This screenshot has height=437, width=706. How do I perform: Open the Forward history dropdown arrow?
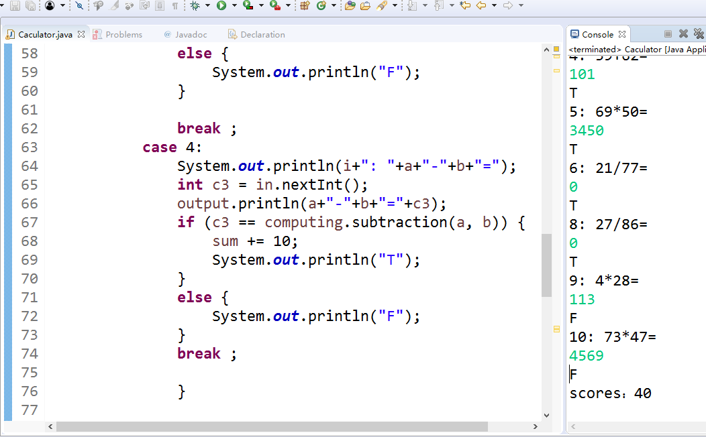(x=521, y=5)
